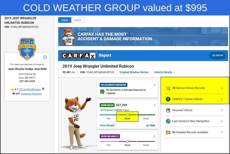Switch report language to Español
Screen dimensions: 230x154
click(78, 20)
